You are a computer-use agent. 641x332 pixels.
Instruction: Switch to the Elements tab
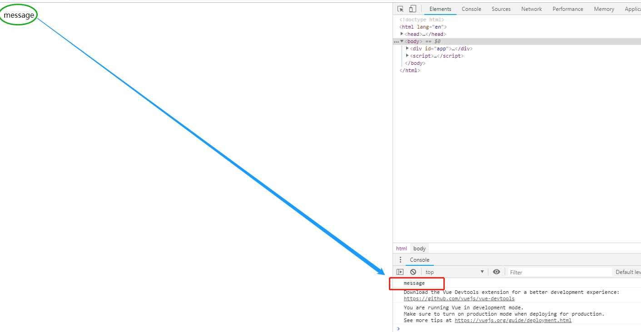click(x=440, y=9)
